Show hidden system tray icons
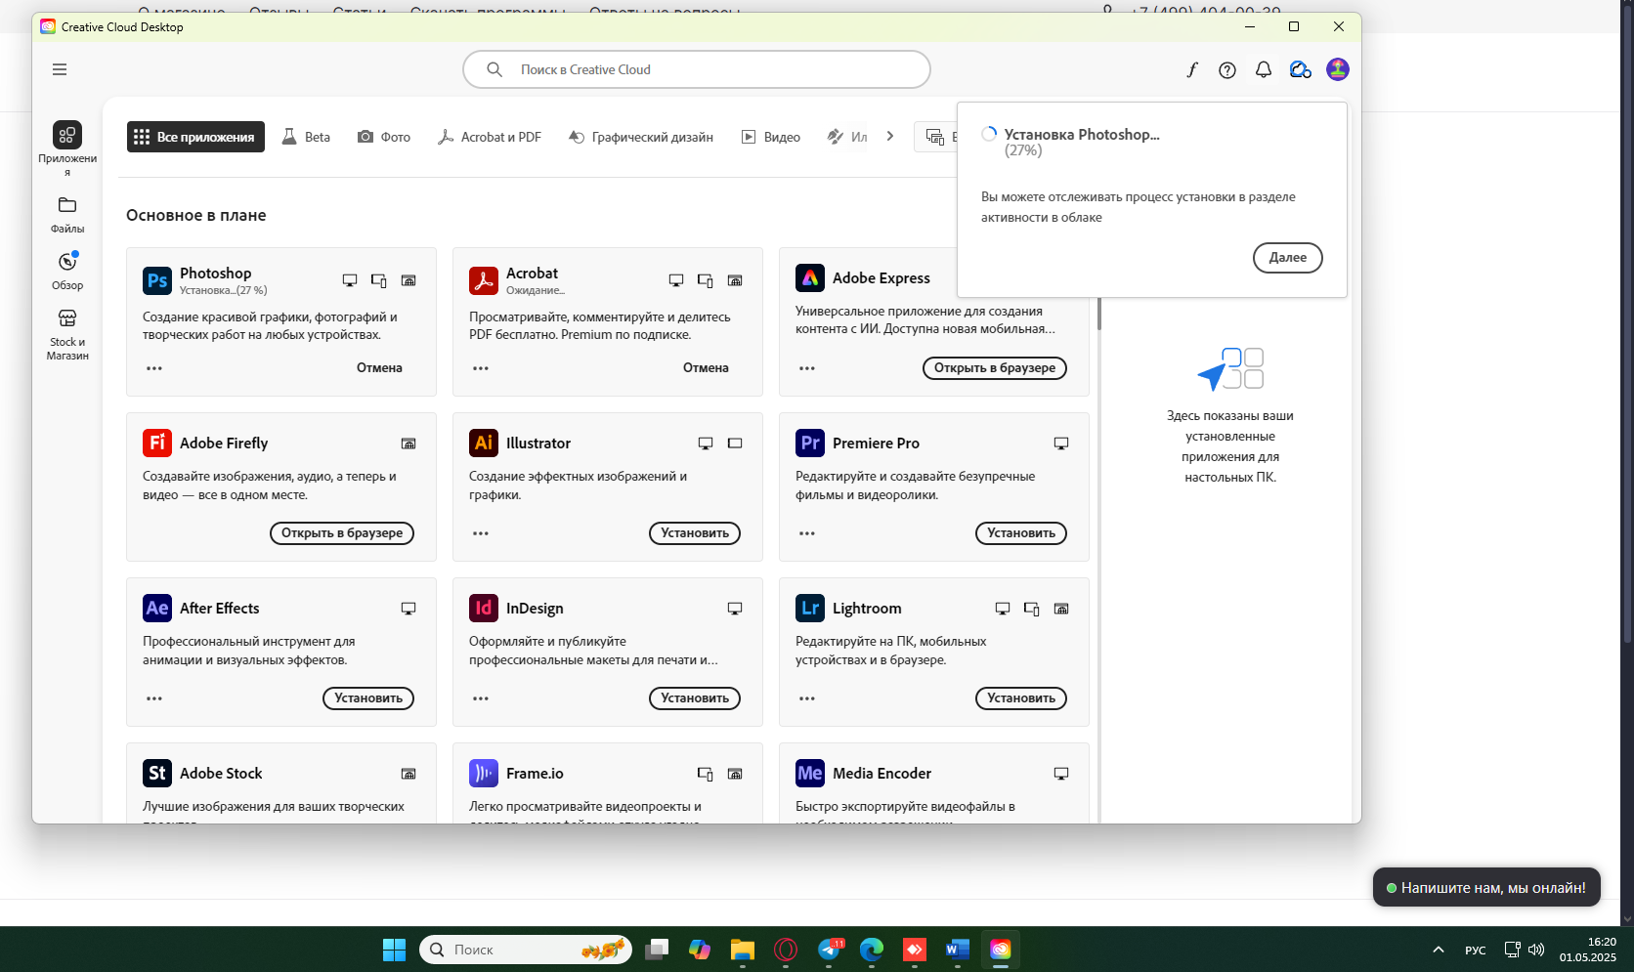The width and height of the screenshot is (1634, 972). [x=1439, y=950]
